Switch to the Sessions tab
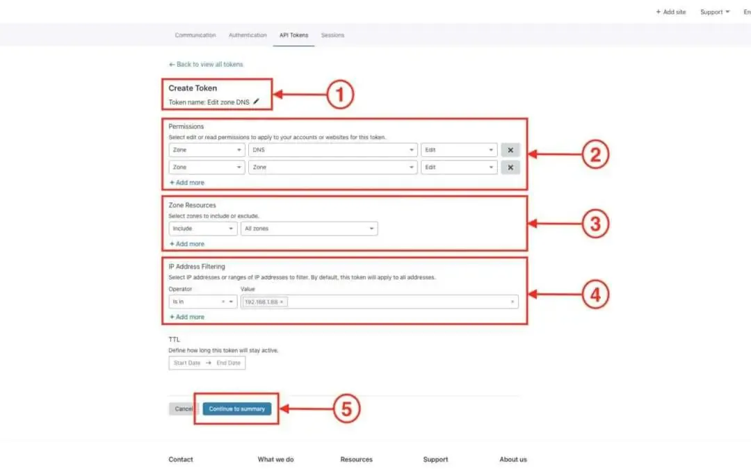751x469 pixels. point(332,35)
